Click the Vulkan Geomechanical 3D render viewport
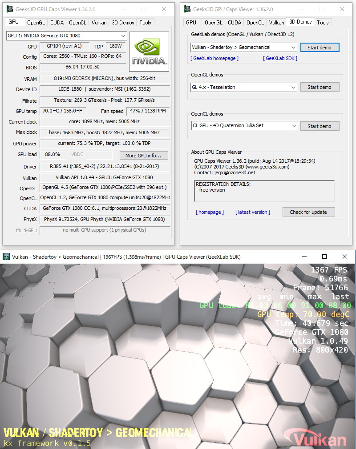This screenshot has width=356, height=449. pyautogui.click(x=178, y=356)
